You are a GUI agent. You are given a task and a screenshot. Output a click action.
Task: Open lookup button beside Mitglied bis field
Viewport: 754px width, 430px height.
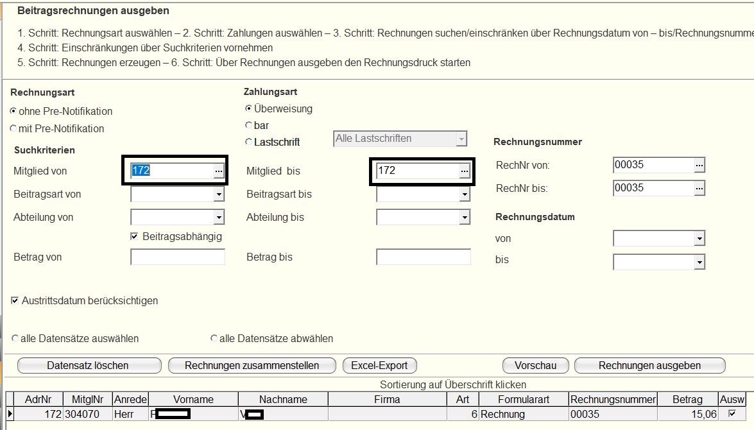[x=464, y=171]
